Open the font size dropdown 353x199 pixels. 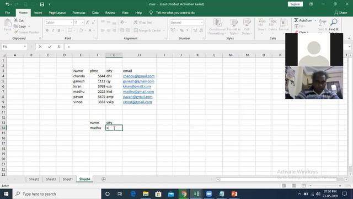click(83, 22)
